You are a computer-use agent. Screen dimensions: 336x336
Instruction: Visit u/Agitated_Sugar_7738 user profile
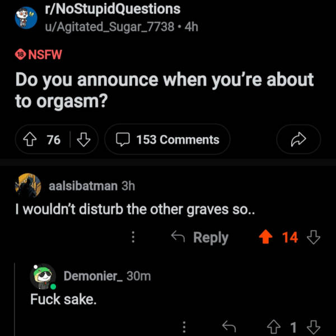tap(111, 26)
